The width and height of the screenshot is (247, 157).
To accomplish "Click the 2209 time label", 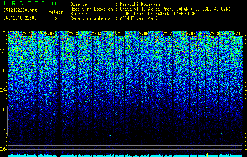I will [x=214, y=34].
